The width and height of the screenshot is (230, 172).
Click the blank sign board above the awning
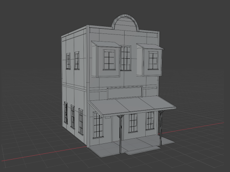pyautogui.click(x=125, y=93)
